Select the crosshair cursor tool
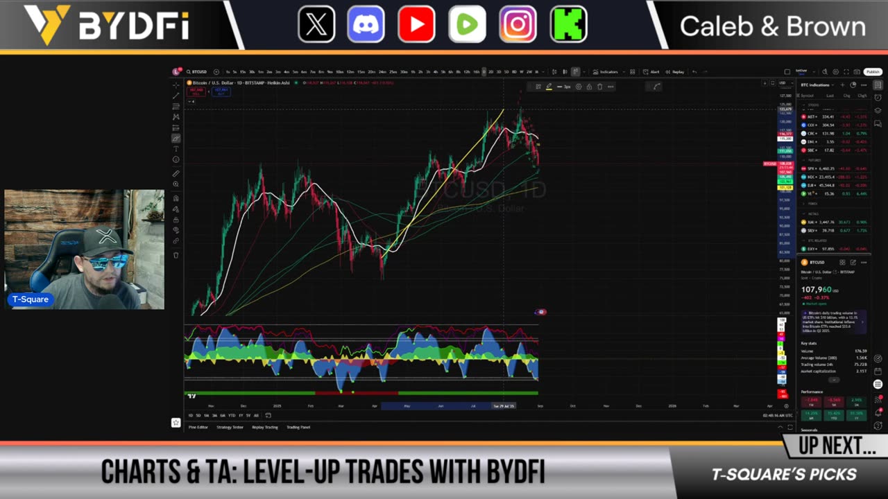The width and height of the screenshot is (888, 499). click(176, 85)
